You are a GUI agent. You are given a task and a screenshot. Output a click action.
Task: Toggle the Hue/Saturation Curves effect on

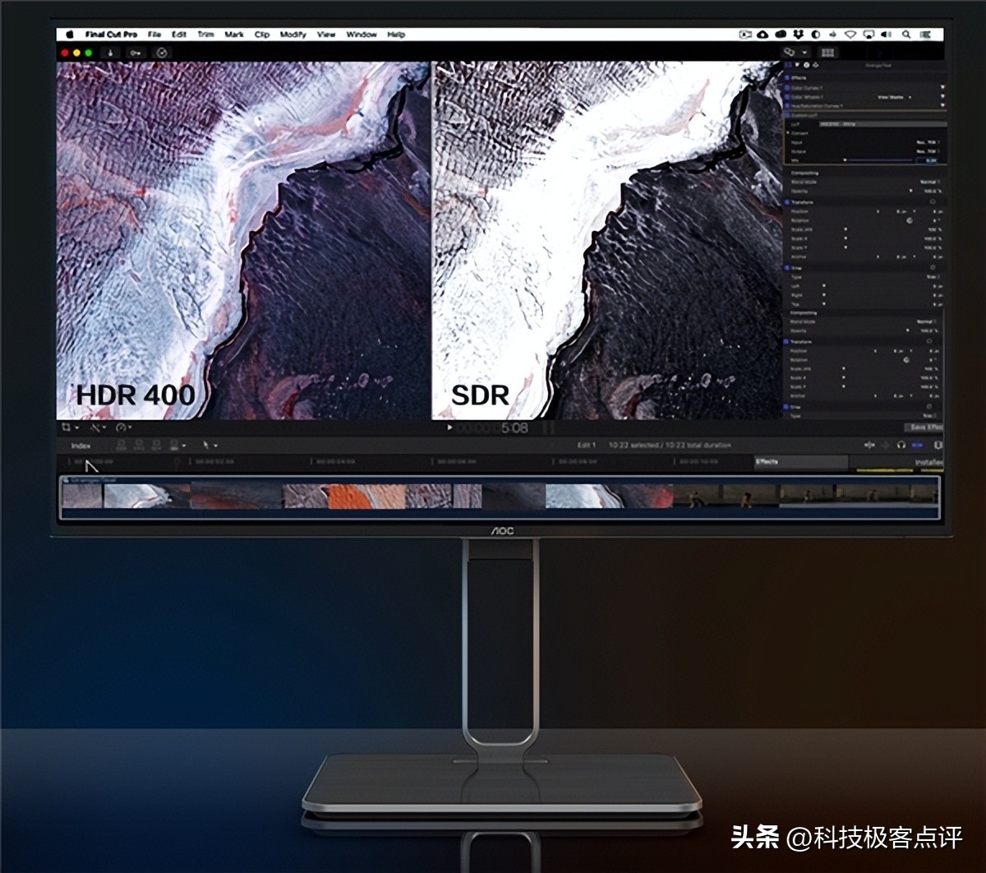tap(787, 106)
